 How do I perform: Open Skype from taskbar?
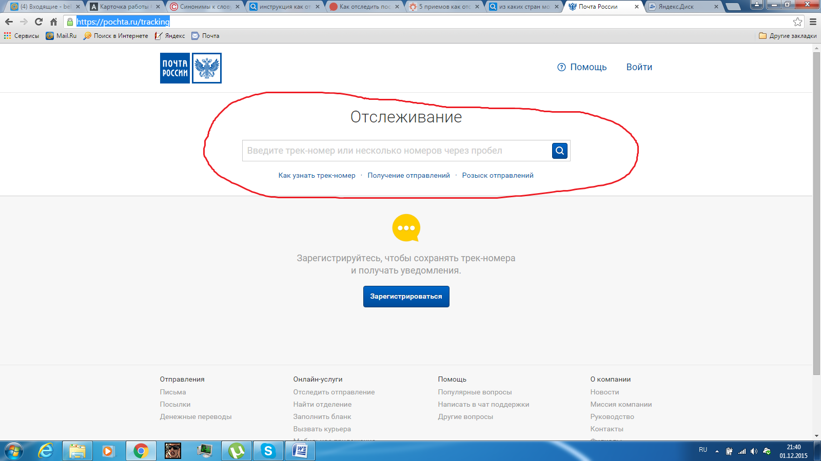pyautogui.click(x=268, y=451)
